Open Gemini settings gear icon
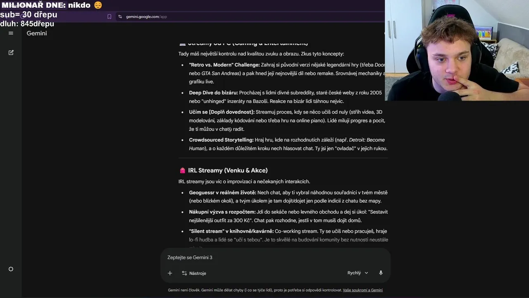This screenshot has height=298, width=529. click(x=11, y=269)
